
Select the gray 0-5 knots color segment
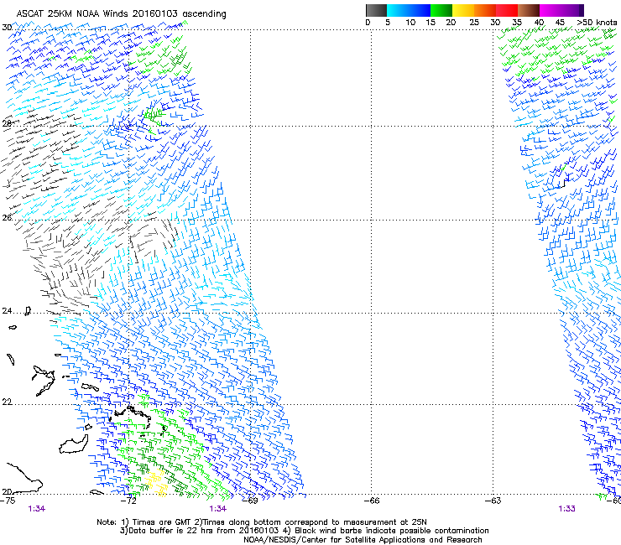[376, 10]
